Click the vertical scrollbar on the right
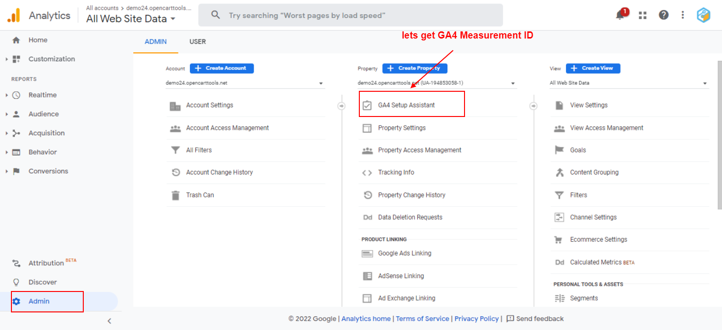Viewport: 722px width, 330px height. [x=719, y=136]
